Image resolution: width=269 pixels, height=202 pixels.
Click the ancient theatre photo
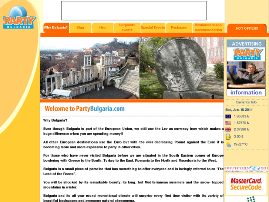[x=90, y=68]
